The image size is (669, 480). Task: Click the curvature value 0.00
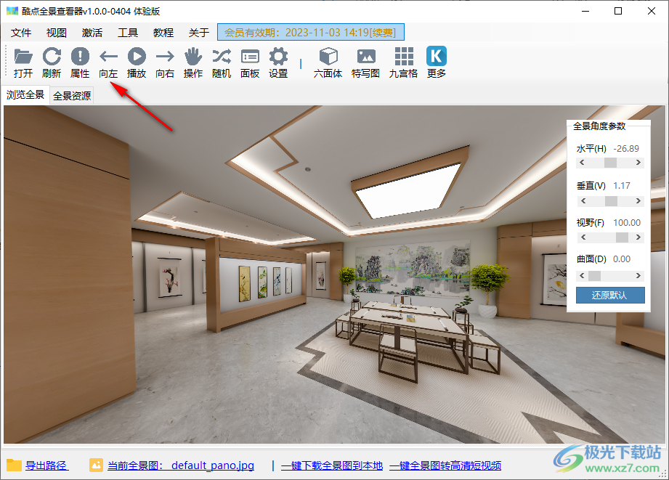[622, 259]
